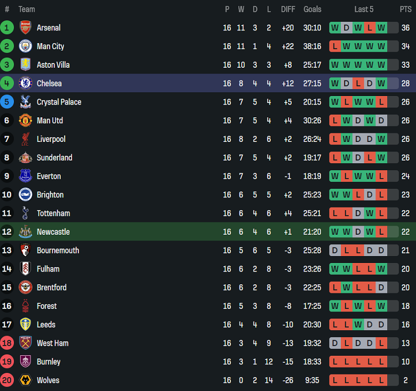The image size is (416, 391).
Task: Click the Wolves club badge icon
Action: pos(25,380)
